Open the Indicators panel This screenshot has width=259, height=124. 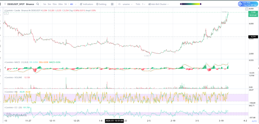(86, 4)
